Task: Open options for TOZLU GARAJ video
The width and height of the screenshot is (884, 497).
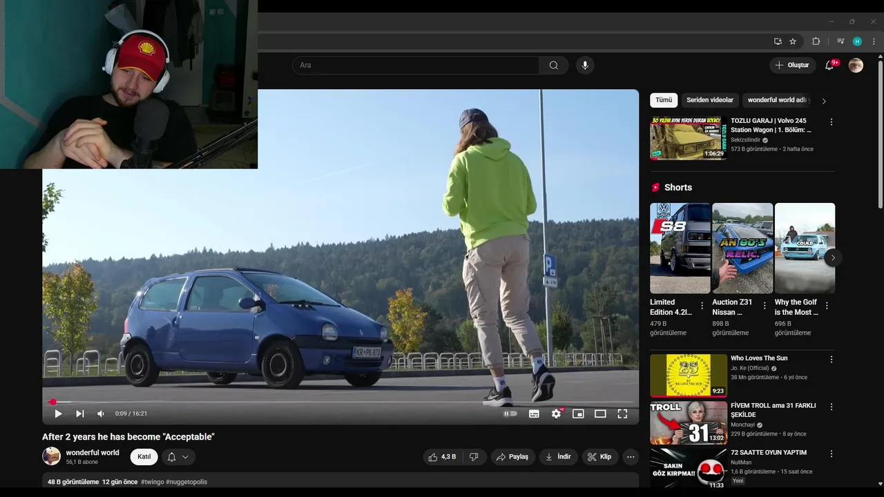Action: [831, 122]
